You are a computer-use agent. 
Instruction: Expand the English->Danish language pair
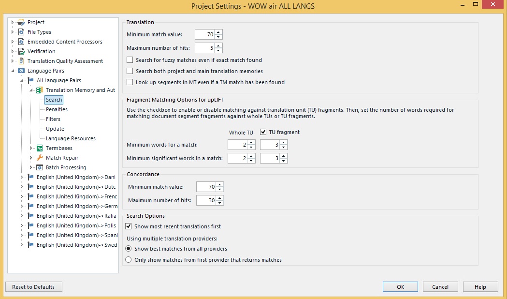[22, 178]
